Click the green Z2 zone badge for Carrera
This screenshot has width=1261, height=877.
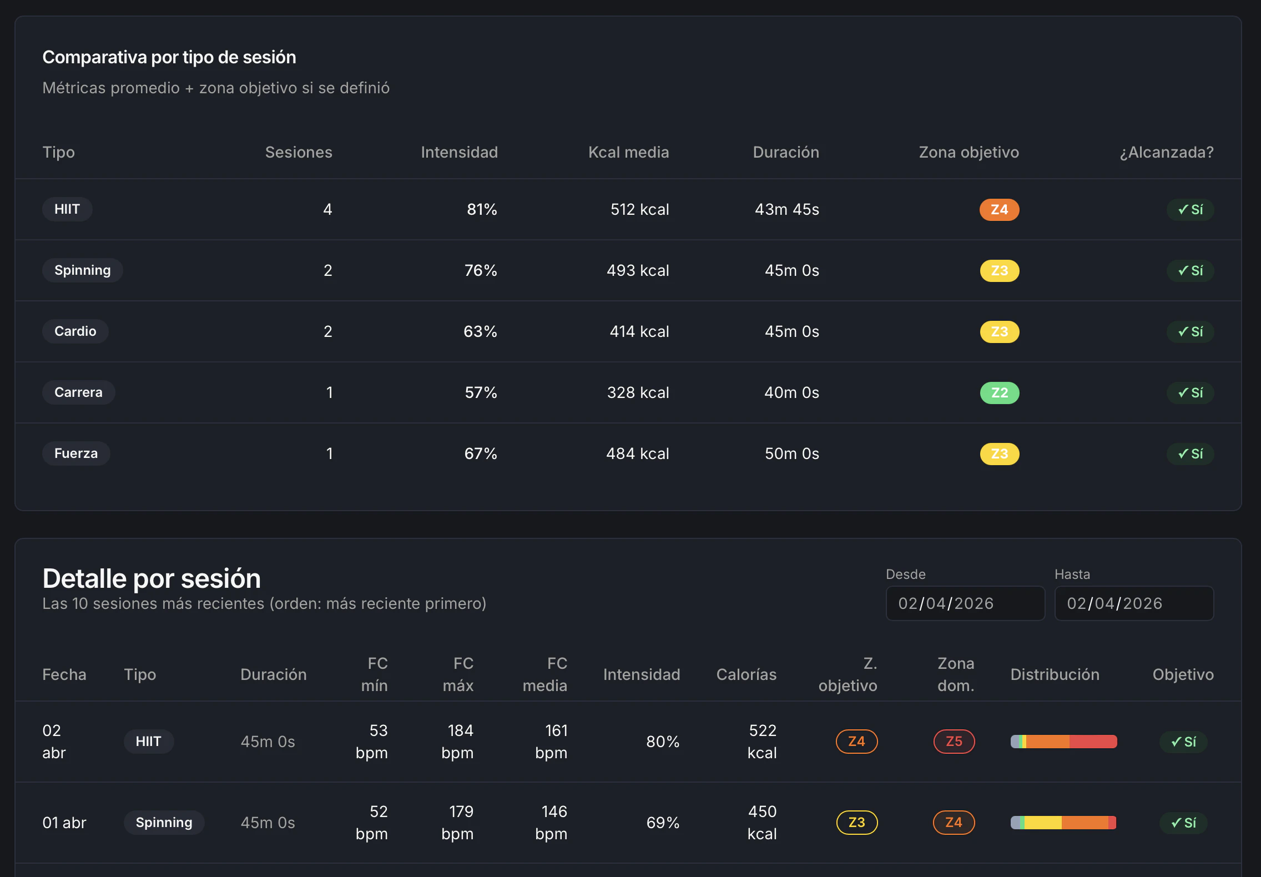(999, 393)
